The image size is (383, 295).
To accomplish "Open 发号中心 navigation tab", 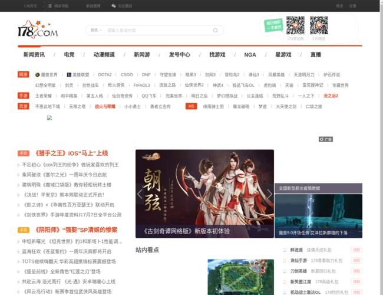I will coord(180,54).
